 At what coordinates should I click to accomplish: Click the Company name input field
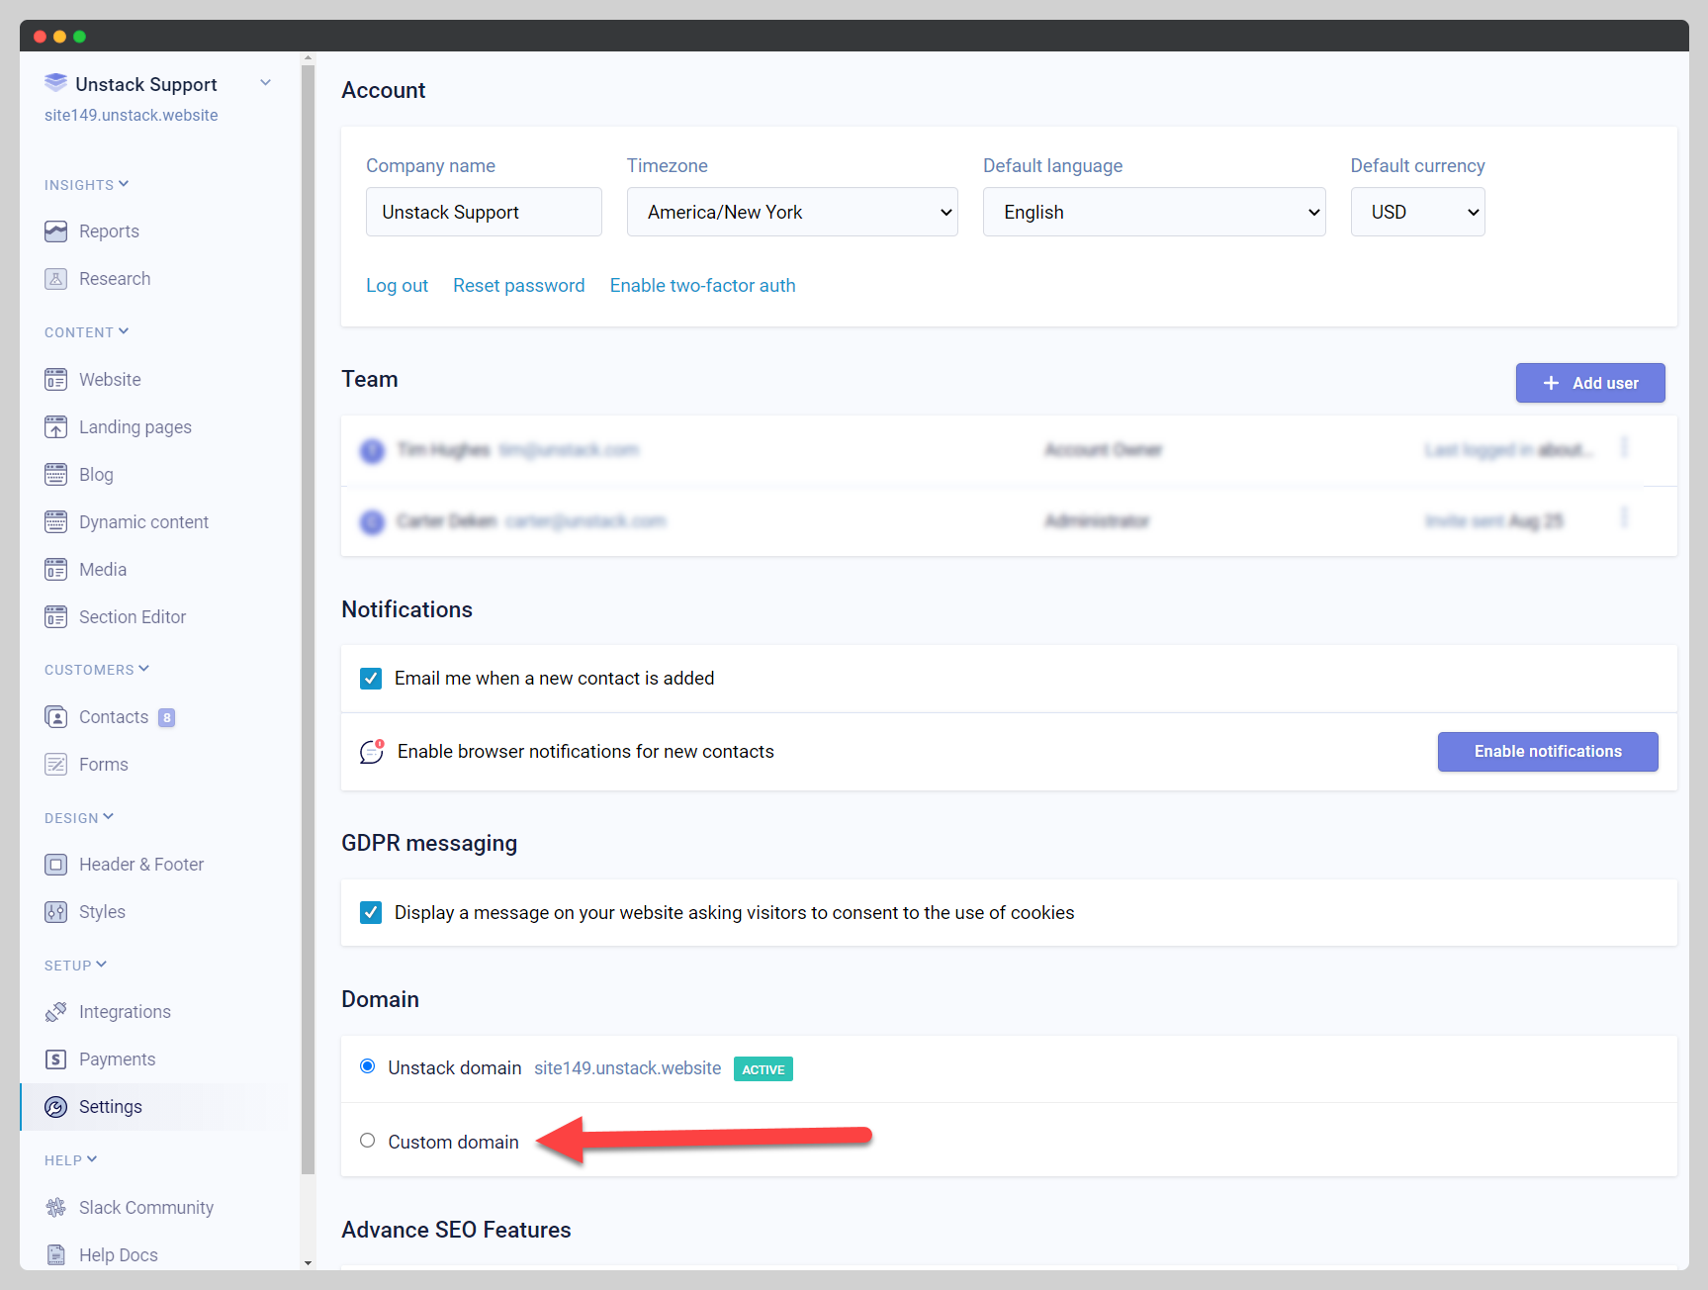pyautogui.click(x=484, y=212)
